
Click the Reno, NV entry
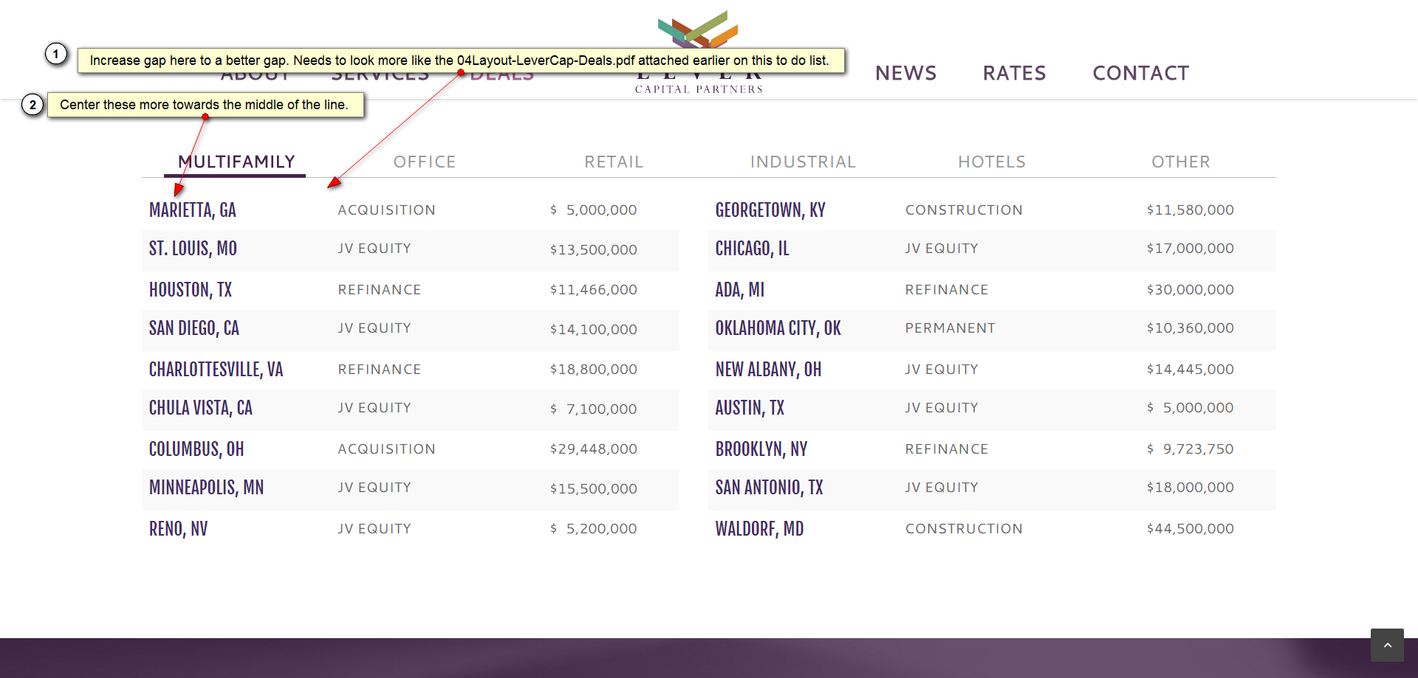(179, 529)
